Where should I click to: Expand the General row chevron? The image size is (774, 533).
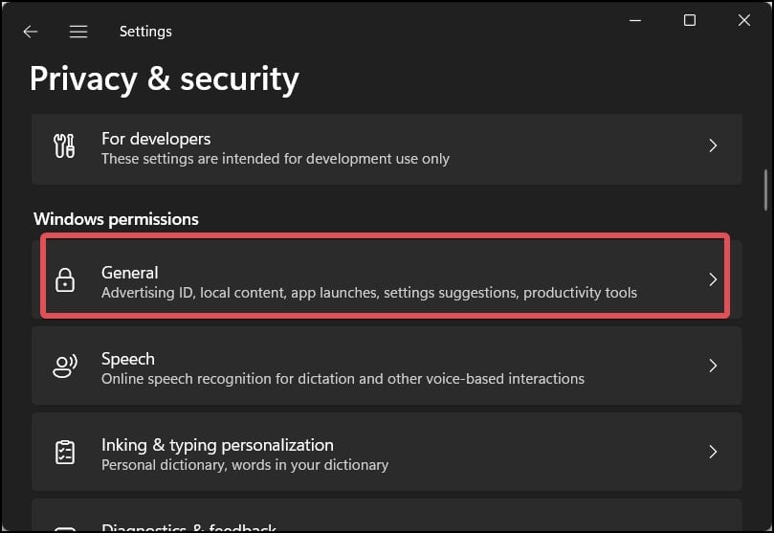[713, 279]
